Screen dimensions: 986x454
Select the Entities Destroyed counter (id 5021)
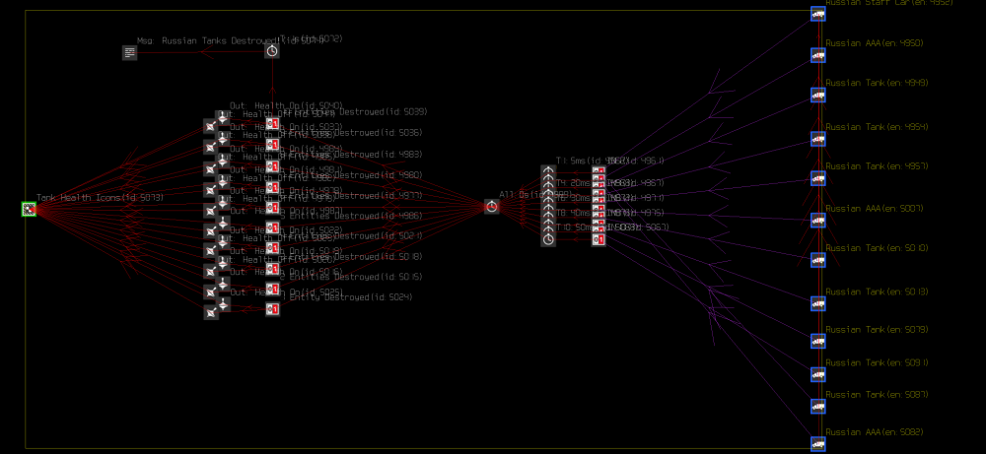click(x=272, y=247)
